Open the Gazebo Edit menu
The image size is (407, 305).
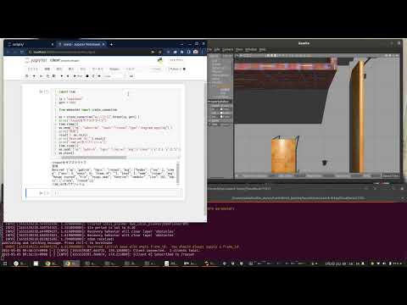[x=217, y=49]
